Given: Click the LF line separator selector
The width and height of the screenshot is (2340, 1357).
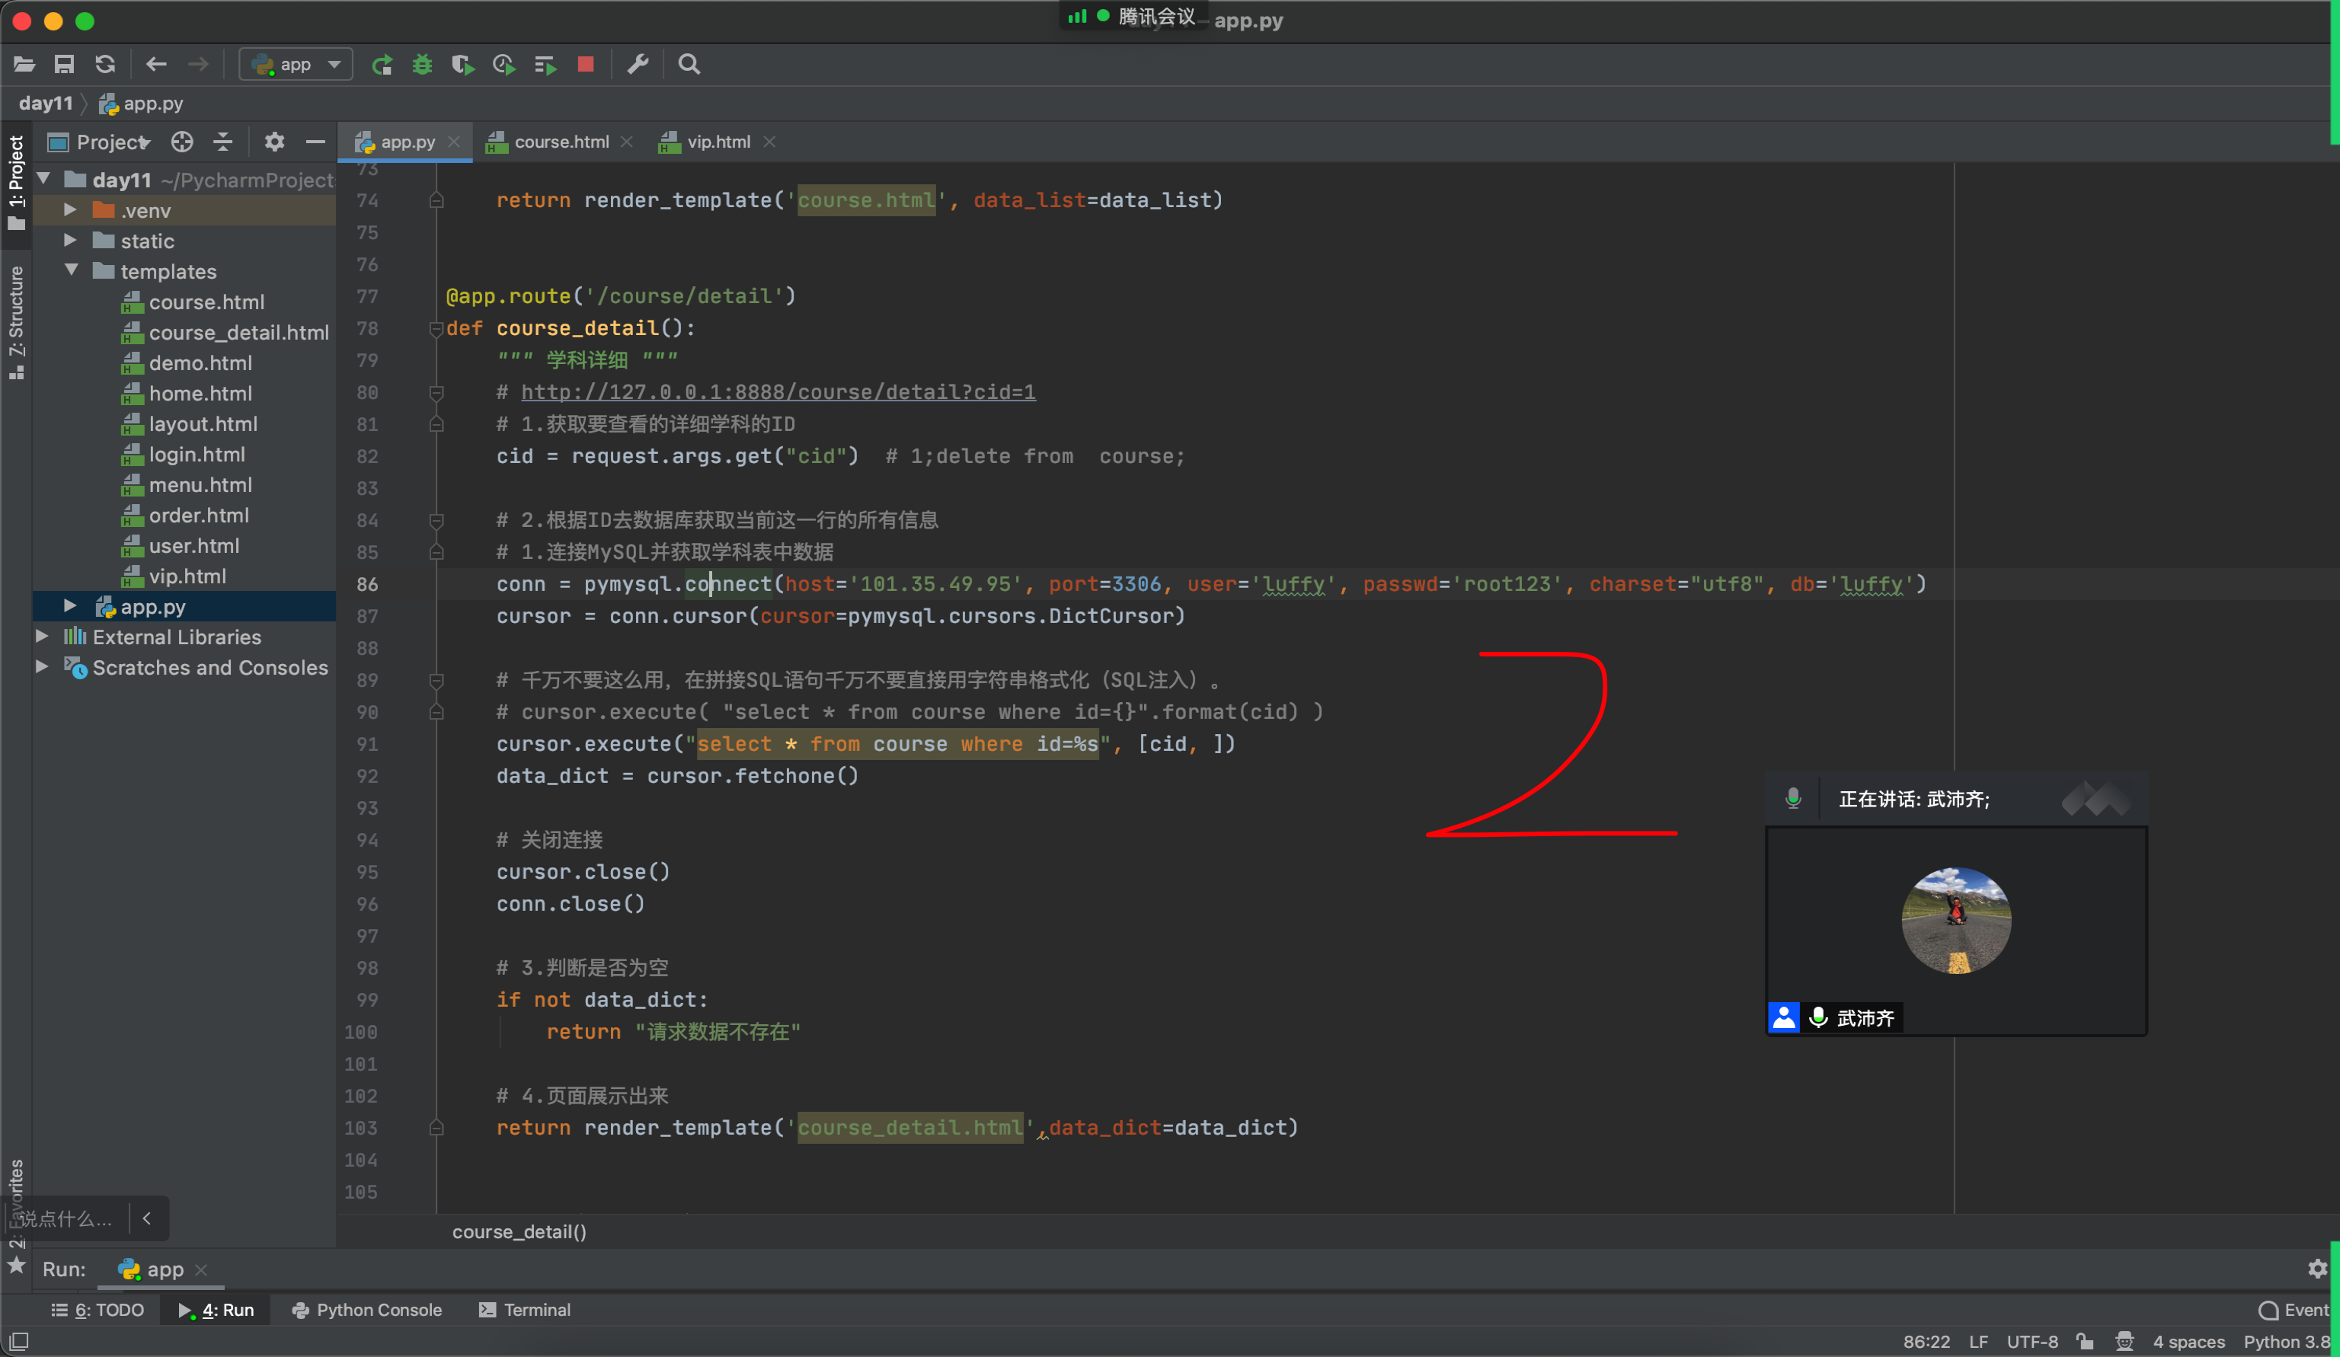Looking at the screenshot, I should pos(1978,1341).
